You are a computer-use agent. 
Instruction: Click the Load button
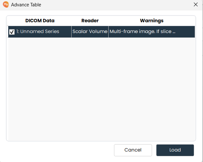pyautogui.click(x=175, y=150)
